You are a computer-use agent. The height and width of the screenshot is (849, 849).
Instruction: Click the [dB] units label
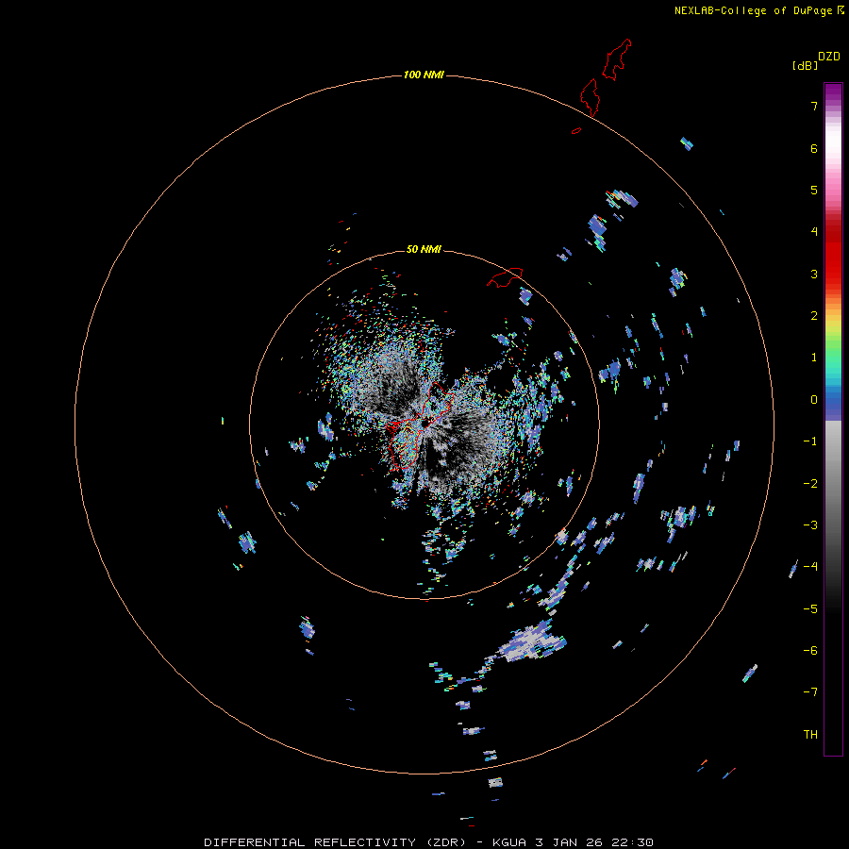coord(806,65)
